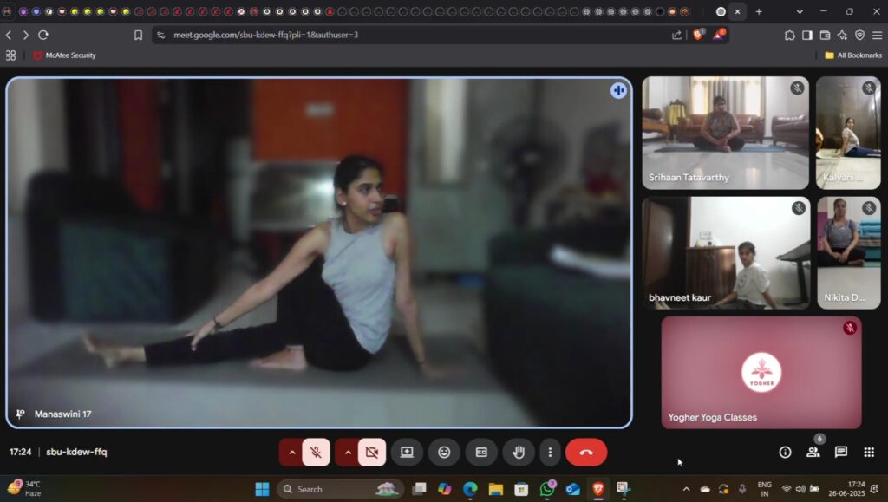Leave the call
888x502 pixels.
(586, 452)
